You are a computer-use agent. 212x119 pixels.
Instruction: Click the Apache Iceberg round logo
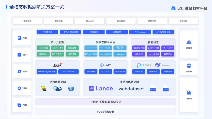click(x=71, y=89)
